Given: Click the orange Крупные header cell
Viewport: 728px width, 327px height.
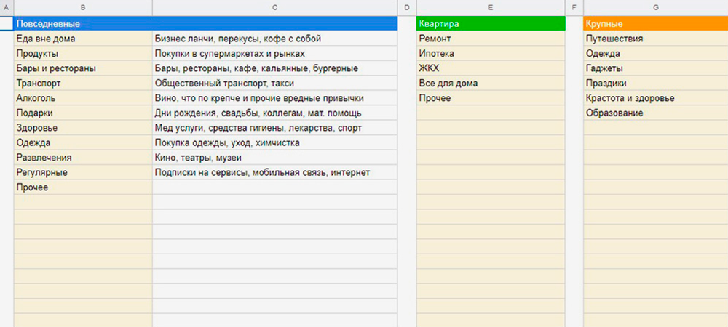Looking at the screenshot, I should [x=656, y=24].
